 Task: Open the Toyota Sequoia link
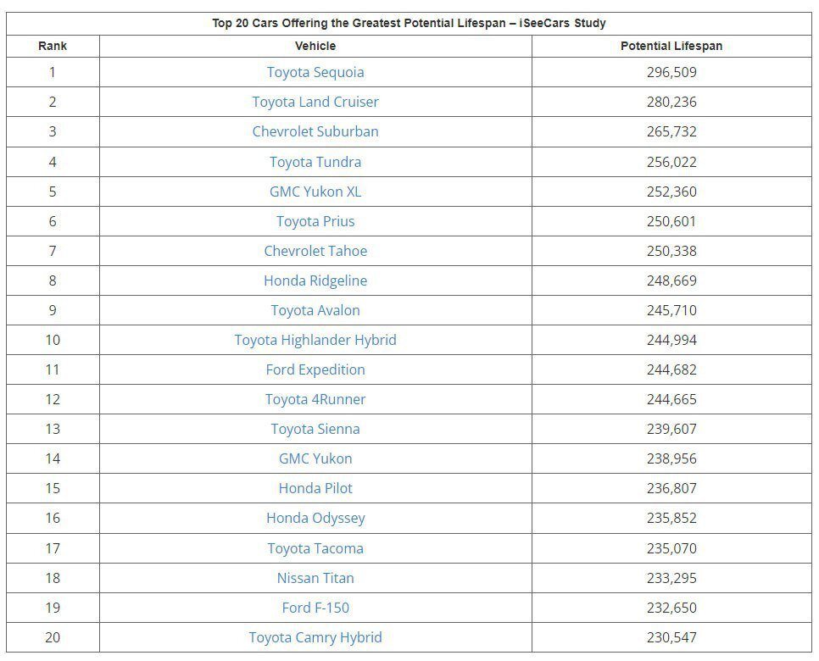point(315,72)
